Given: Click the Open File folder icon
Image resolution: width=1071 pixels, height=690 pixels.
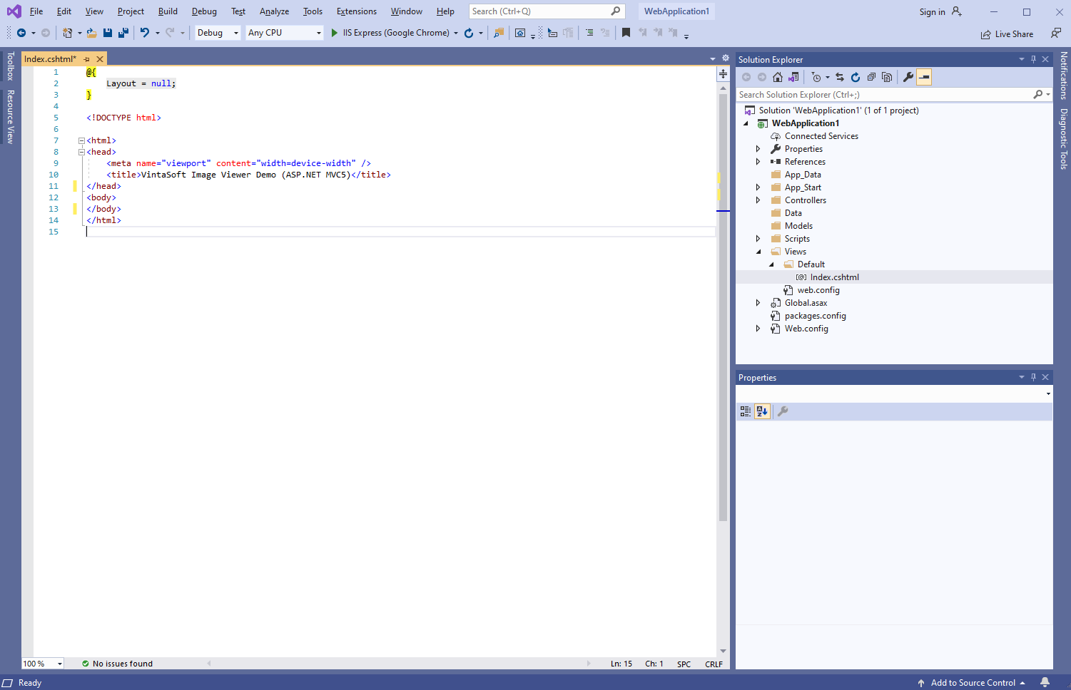Looking at the screenshot, I should click(92, 33).
